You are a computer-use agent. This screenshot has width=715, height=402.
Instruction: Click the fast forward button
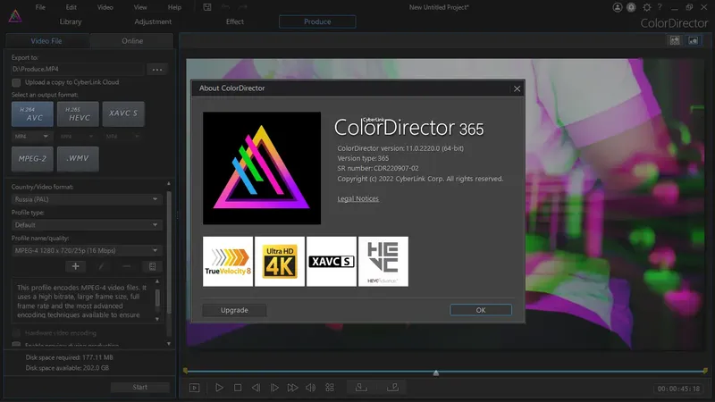pos(292,388)
